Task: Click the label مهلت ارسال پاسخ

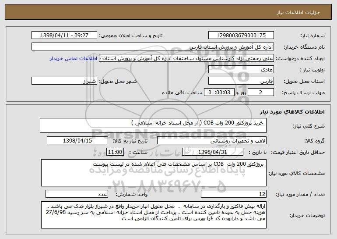Action: (303, 93)
